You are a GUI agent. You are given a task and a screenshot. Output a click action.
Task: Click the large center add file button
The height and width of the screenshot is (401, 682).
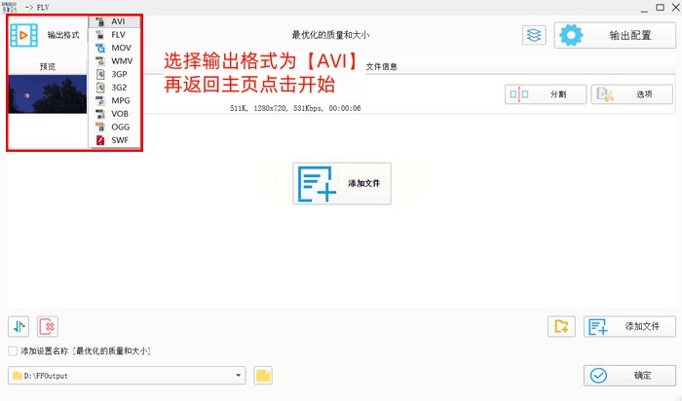tap(342, 183)
